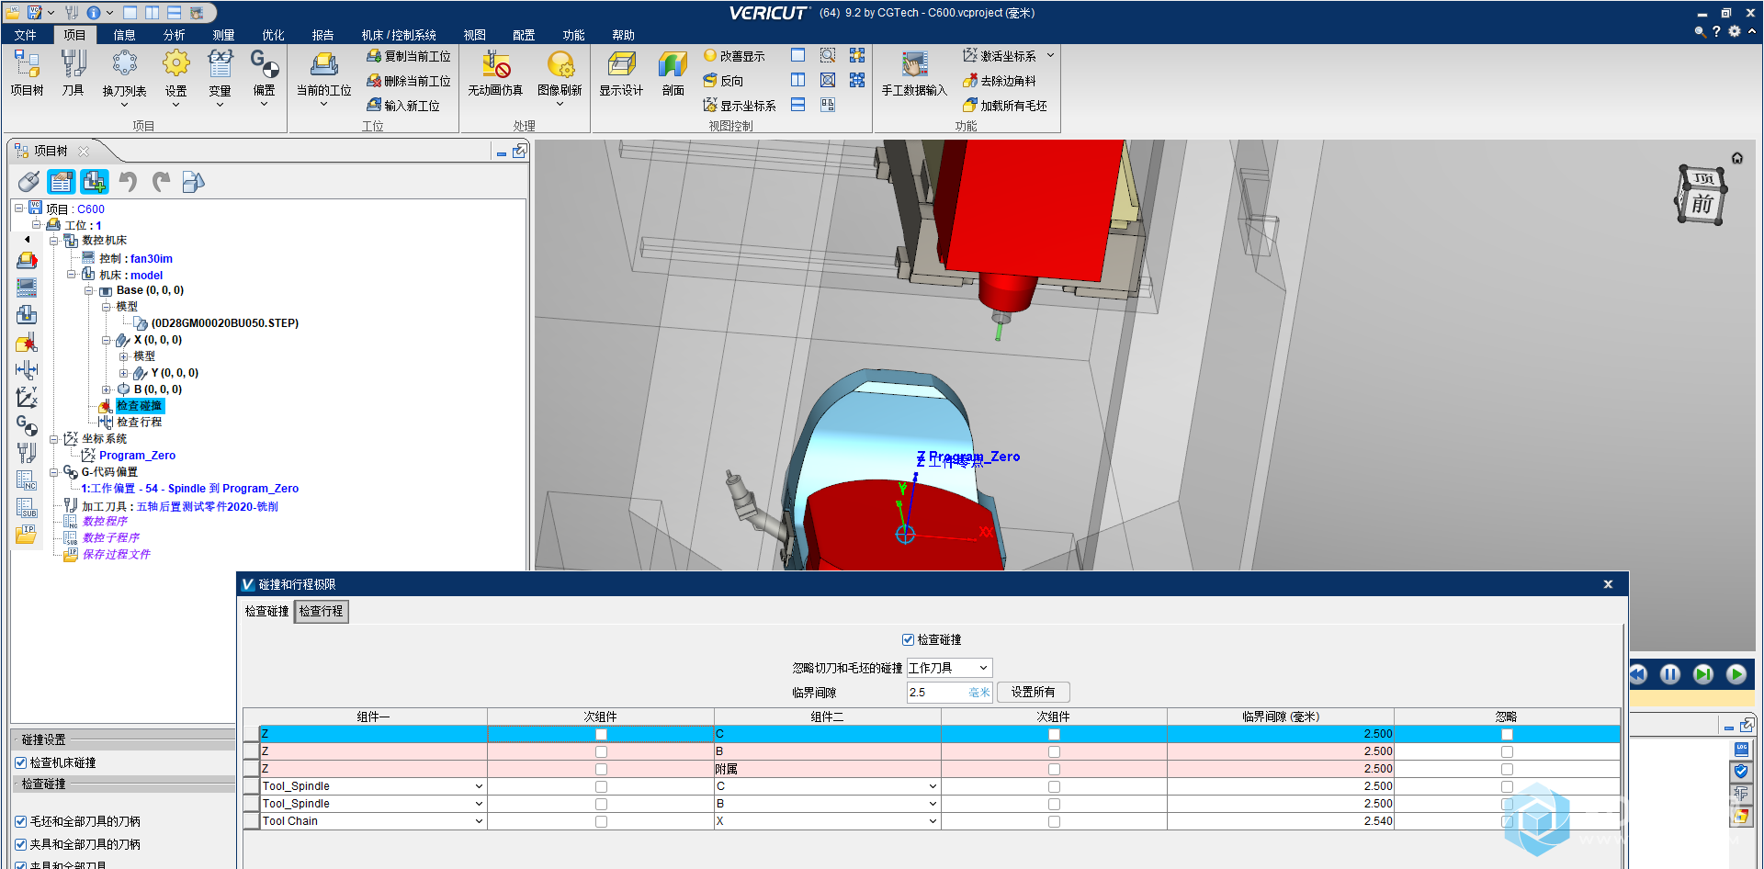
Task: Click 反向 reverse view button
Action: point(723,81)
